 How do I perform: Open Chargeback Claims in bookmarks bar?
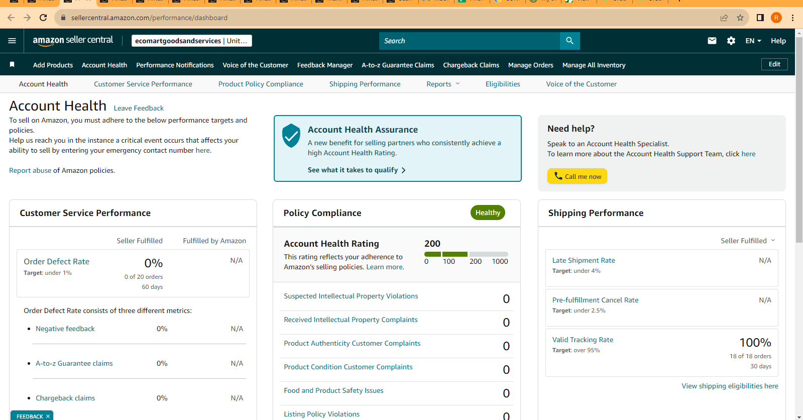point(471,65)
